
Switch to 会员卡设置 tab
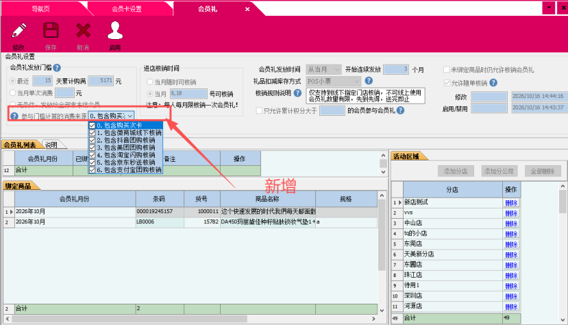click(x=127, y=9)
